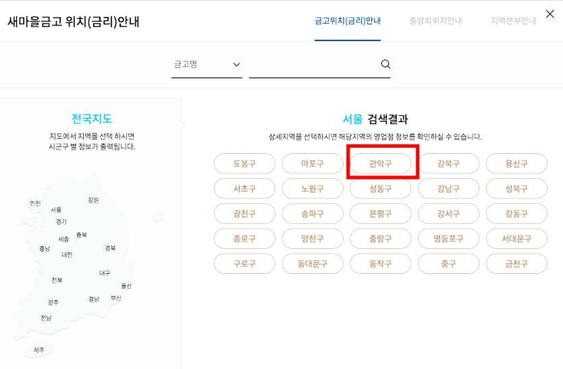
Task: Pick the 송파구 district button
Action: [x=313, y=214]
